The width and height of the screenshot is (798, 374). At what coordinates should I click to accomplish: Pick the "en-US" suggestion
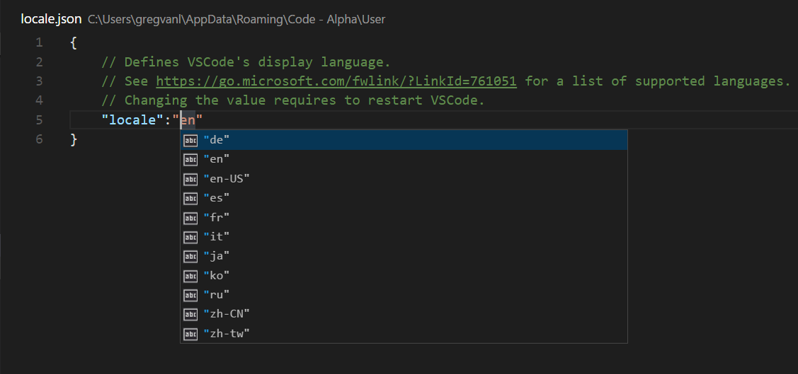[x=404, y=179]
